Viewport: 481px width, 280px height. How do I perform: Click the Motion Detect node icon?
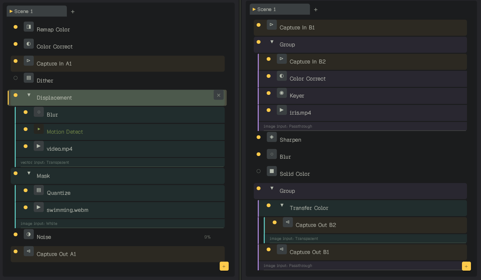point(39,129)
